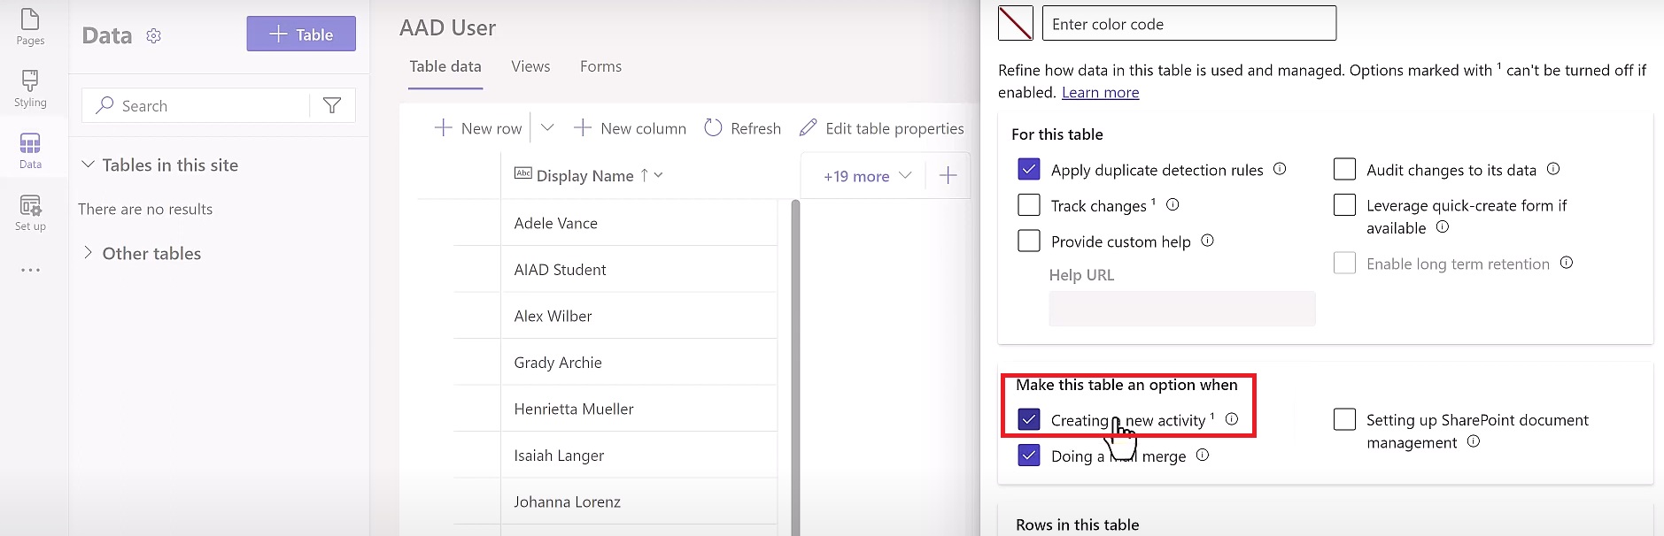The width and height of the screenshot is (1664, 536).
Task: Click the add column plus icon
Action: [x=948, y=175]
